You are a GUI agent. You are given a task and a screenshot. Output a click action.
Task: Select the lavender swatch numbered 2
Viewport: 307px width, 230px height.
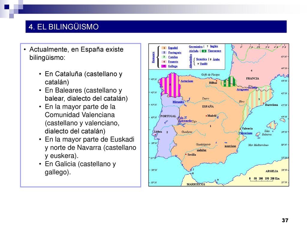164,52
